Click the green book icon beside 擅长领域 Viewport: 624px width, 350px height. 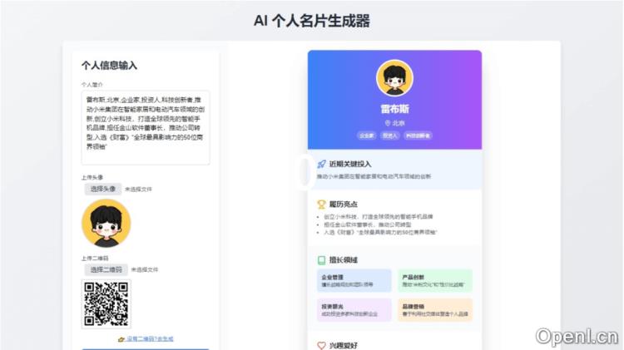tap(321, 259)
